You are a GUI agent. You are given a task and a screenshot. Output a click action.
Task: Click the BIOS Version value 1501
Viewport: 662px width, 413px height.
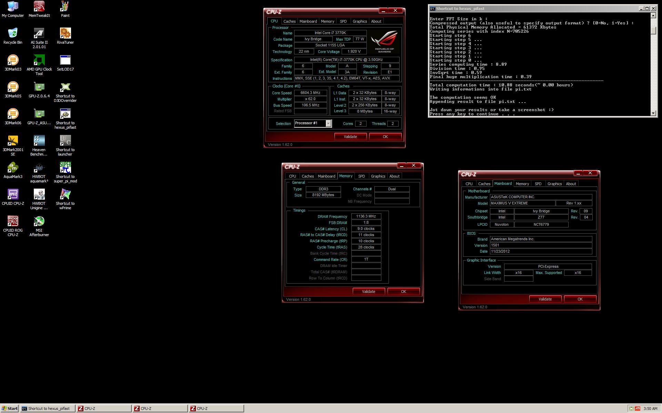point(541,245)
